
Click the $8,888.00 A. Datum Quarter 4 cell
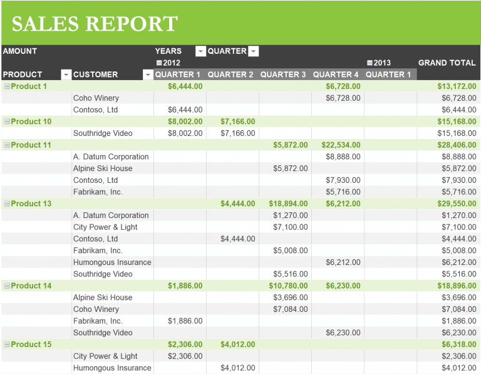coord(343,157)
